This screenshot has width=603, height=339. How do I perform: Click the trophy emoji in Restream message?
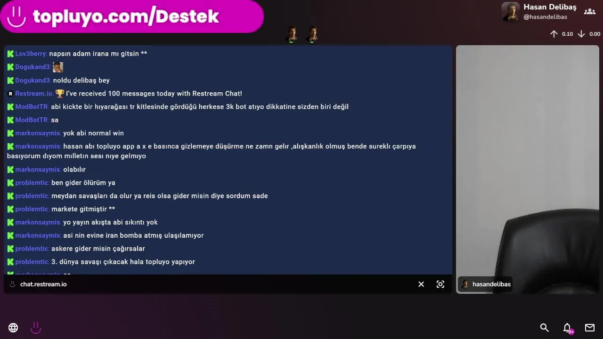click(x=60, y=94)
